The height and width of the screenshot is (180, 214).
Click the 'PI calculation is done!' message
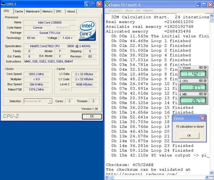click(190, 127)
